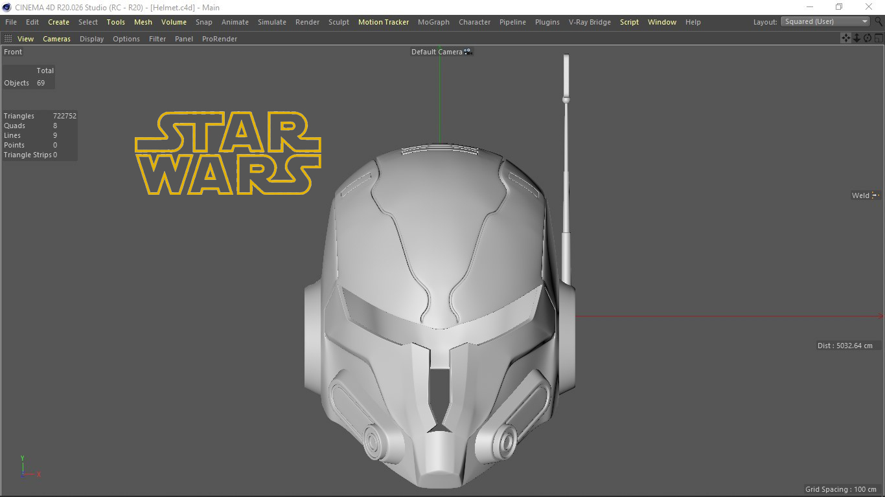The width and height of the screenshot is (885, 497).
Task: Open the viewport Cameras menu
Action: point(57,39)
